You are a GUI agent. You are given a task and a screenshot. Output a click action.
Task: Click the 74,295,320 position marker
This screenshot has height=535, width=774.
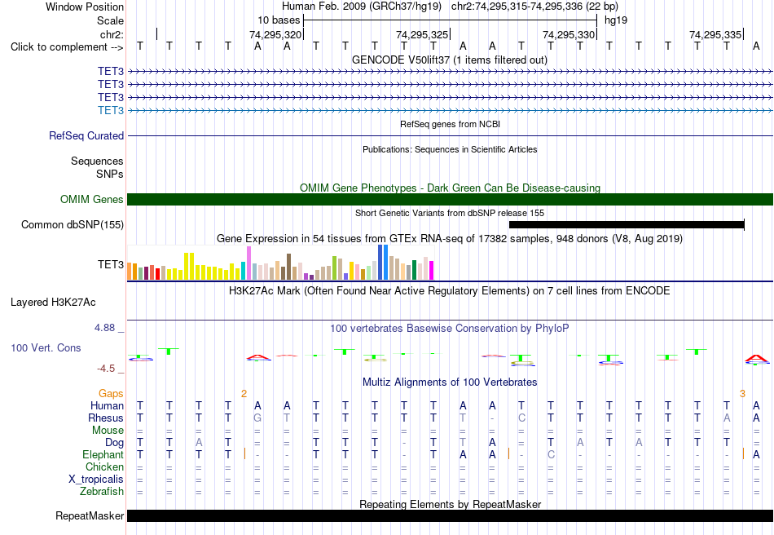click(275, 34)
